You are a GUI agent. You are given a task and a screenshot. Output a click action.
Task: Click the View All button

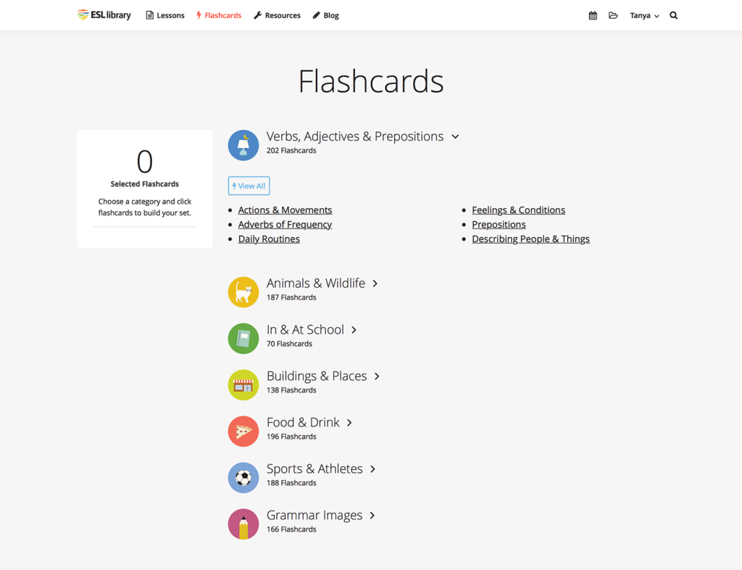249,186
